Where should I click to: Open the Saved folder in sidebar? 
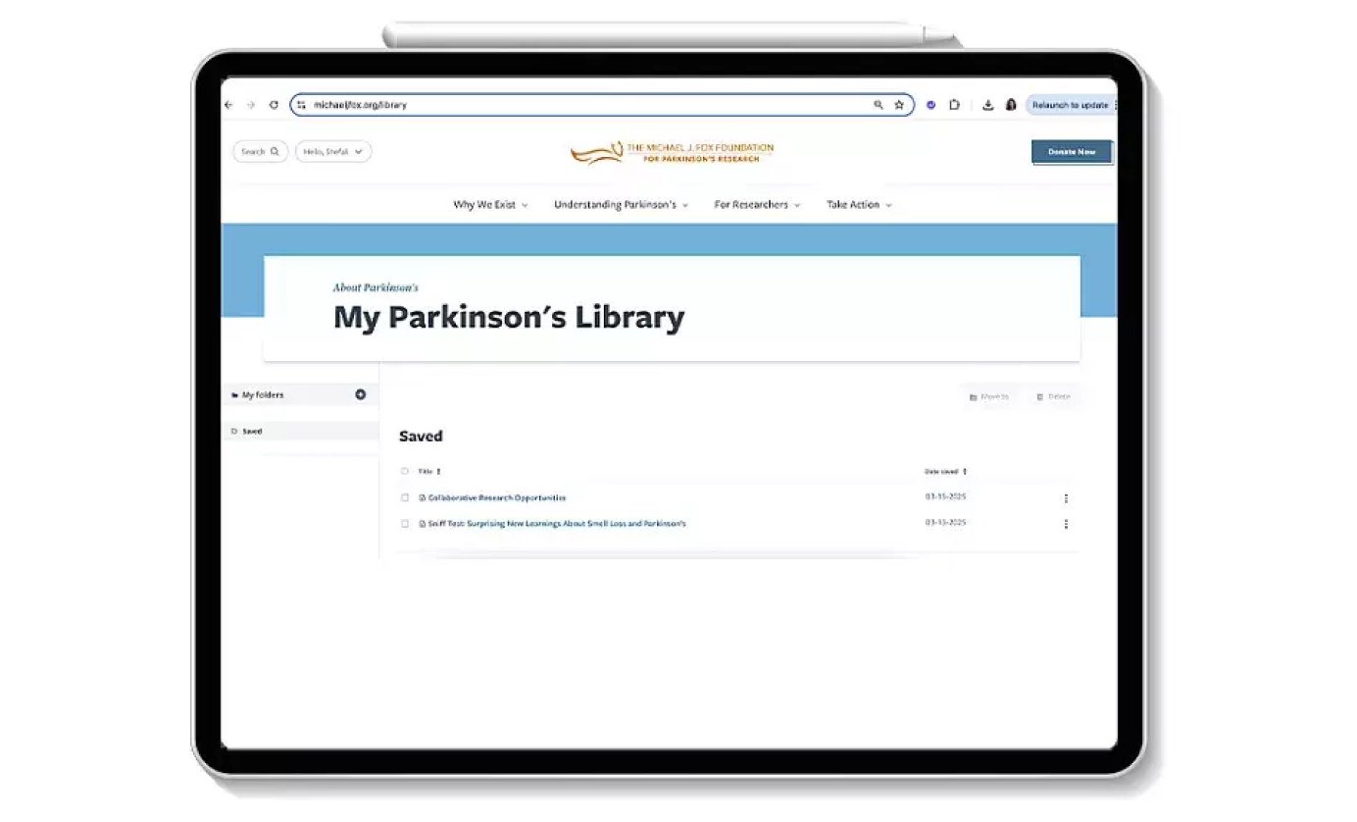(x=300, y=431)
